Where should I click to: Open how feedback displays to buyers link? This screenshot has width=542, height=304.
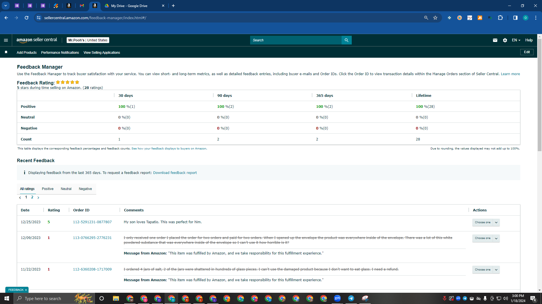click(169, 149)
